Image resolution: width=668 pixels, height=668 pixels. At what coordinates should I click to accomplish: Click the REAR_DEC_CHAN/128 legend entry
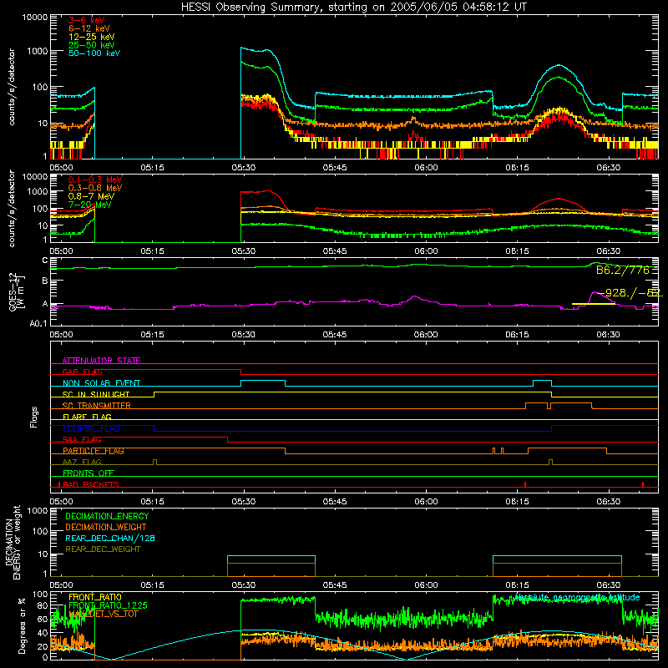[110, 538]
